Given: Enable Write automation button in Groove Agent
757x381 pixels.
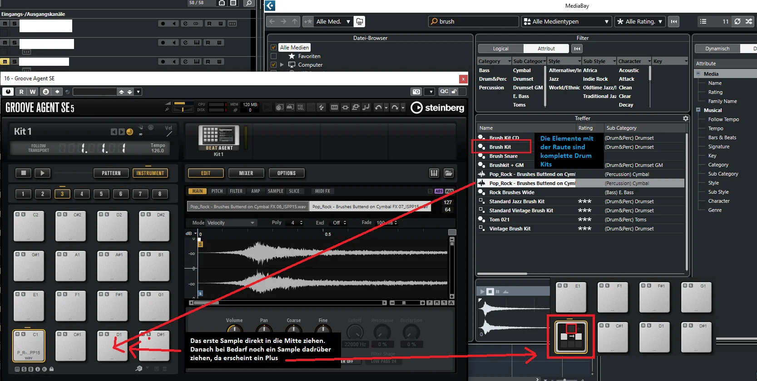Looking at the screenshot, I should (33, 92).
